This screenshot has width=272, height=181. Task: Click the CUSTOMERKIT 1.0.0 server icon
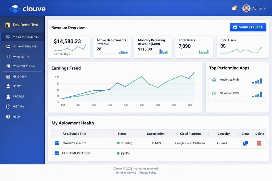(x=57, y=153)
